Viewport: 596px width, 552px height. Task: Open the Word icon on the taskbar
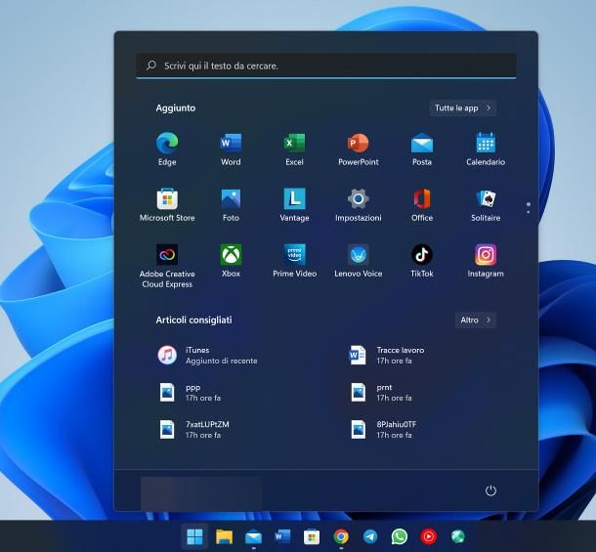coord(282,536)
